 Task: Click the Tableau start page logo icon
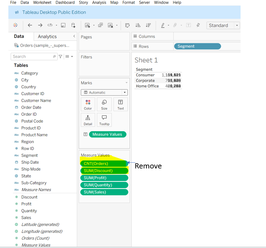[x=15, y=25]
